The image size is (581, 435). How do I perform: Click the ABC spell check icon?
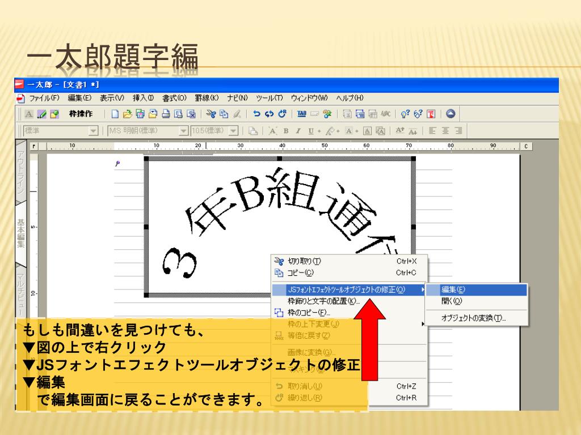point(385,114)
